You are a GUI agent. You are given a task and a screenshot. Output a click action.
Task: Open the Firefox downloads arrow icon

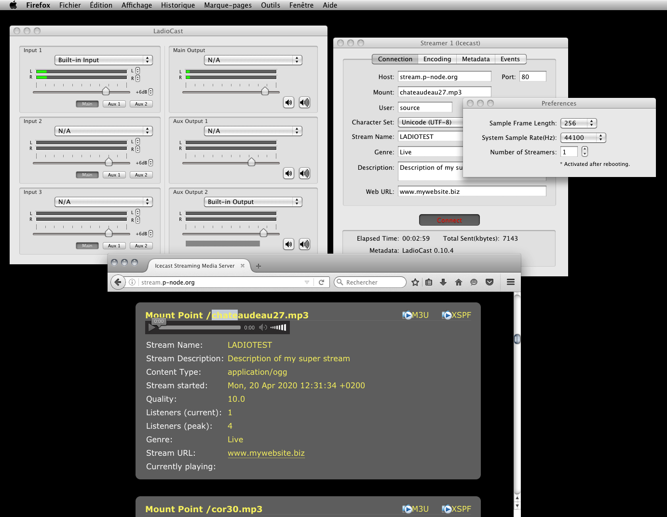click(443, 282)
